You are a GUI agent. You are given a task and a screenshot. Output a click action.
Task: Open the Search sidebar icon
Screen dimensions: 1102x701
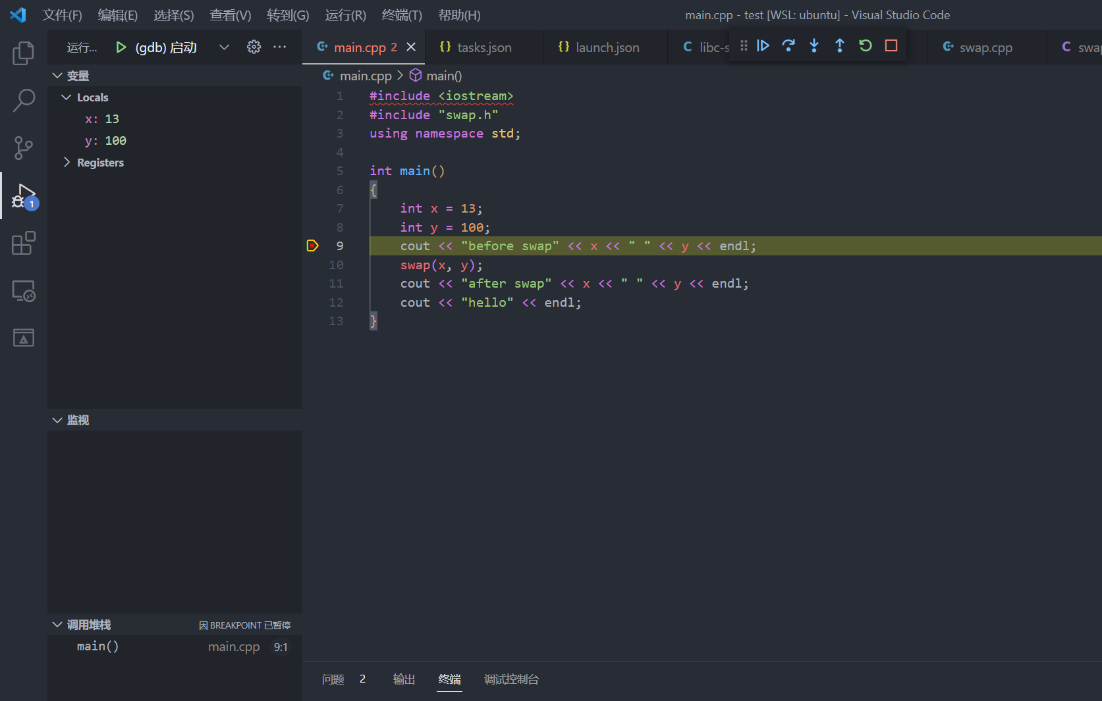point(23,100)
